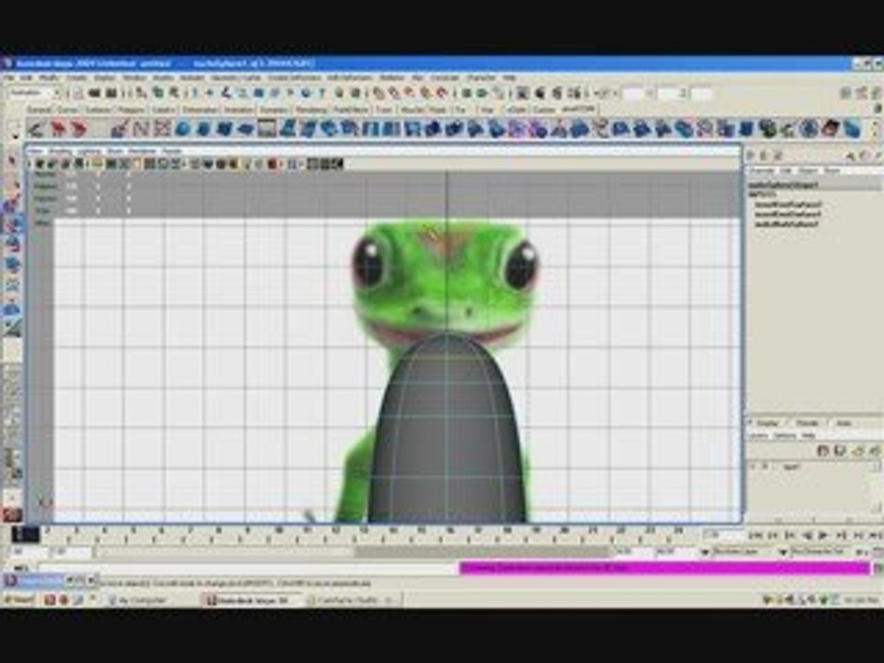Create a polygon sphere from the shelf
This screenshot has width=884, height=663.
[x=182, y=129]
